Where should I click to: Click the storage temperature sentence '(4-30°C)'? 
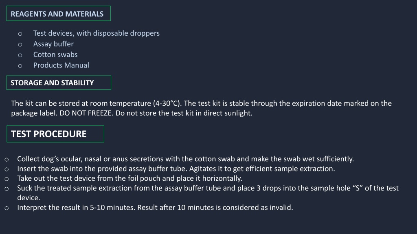tap(167, 103)
